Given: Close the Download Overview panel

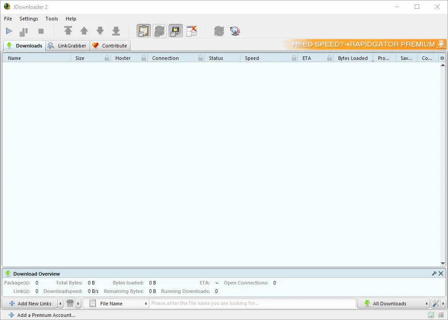Looking at the screenshot, I should click(441, 273).
